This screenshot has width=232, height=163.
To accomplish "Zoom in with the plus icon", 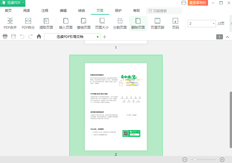I will pyautogui.click(x=222, y=160).
